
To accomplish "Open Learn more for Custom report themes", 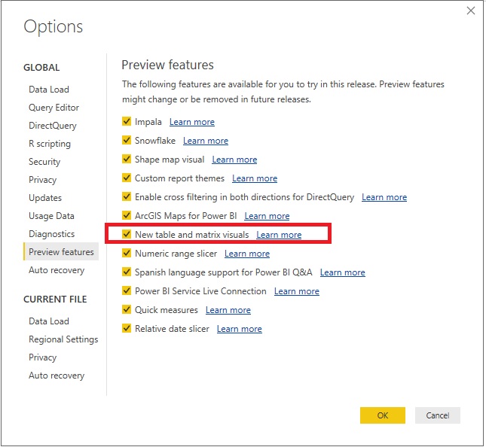I will pos(255,178).
